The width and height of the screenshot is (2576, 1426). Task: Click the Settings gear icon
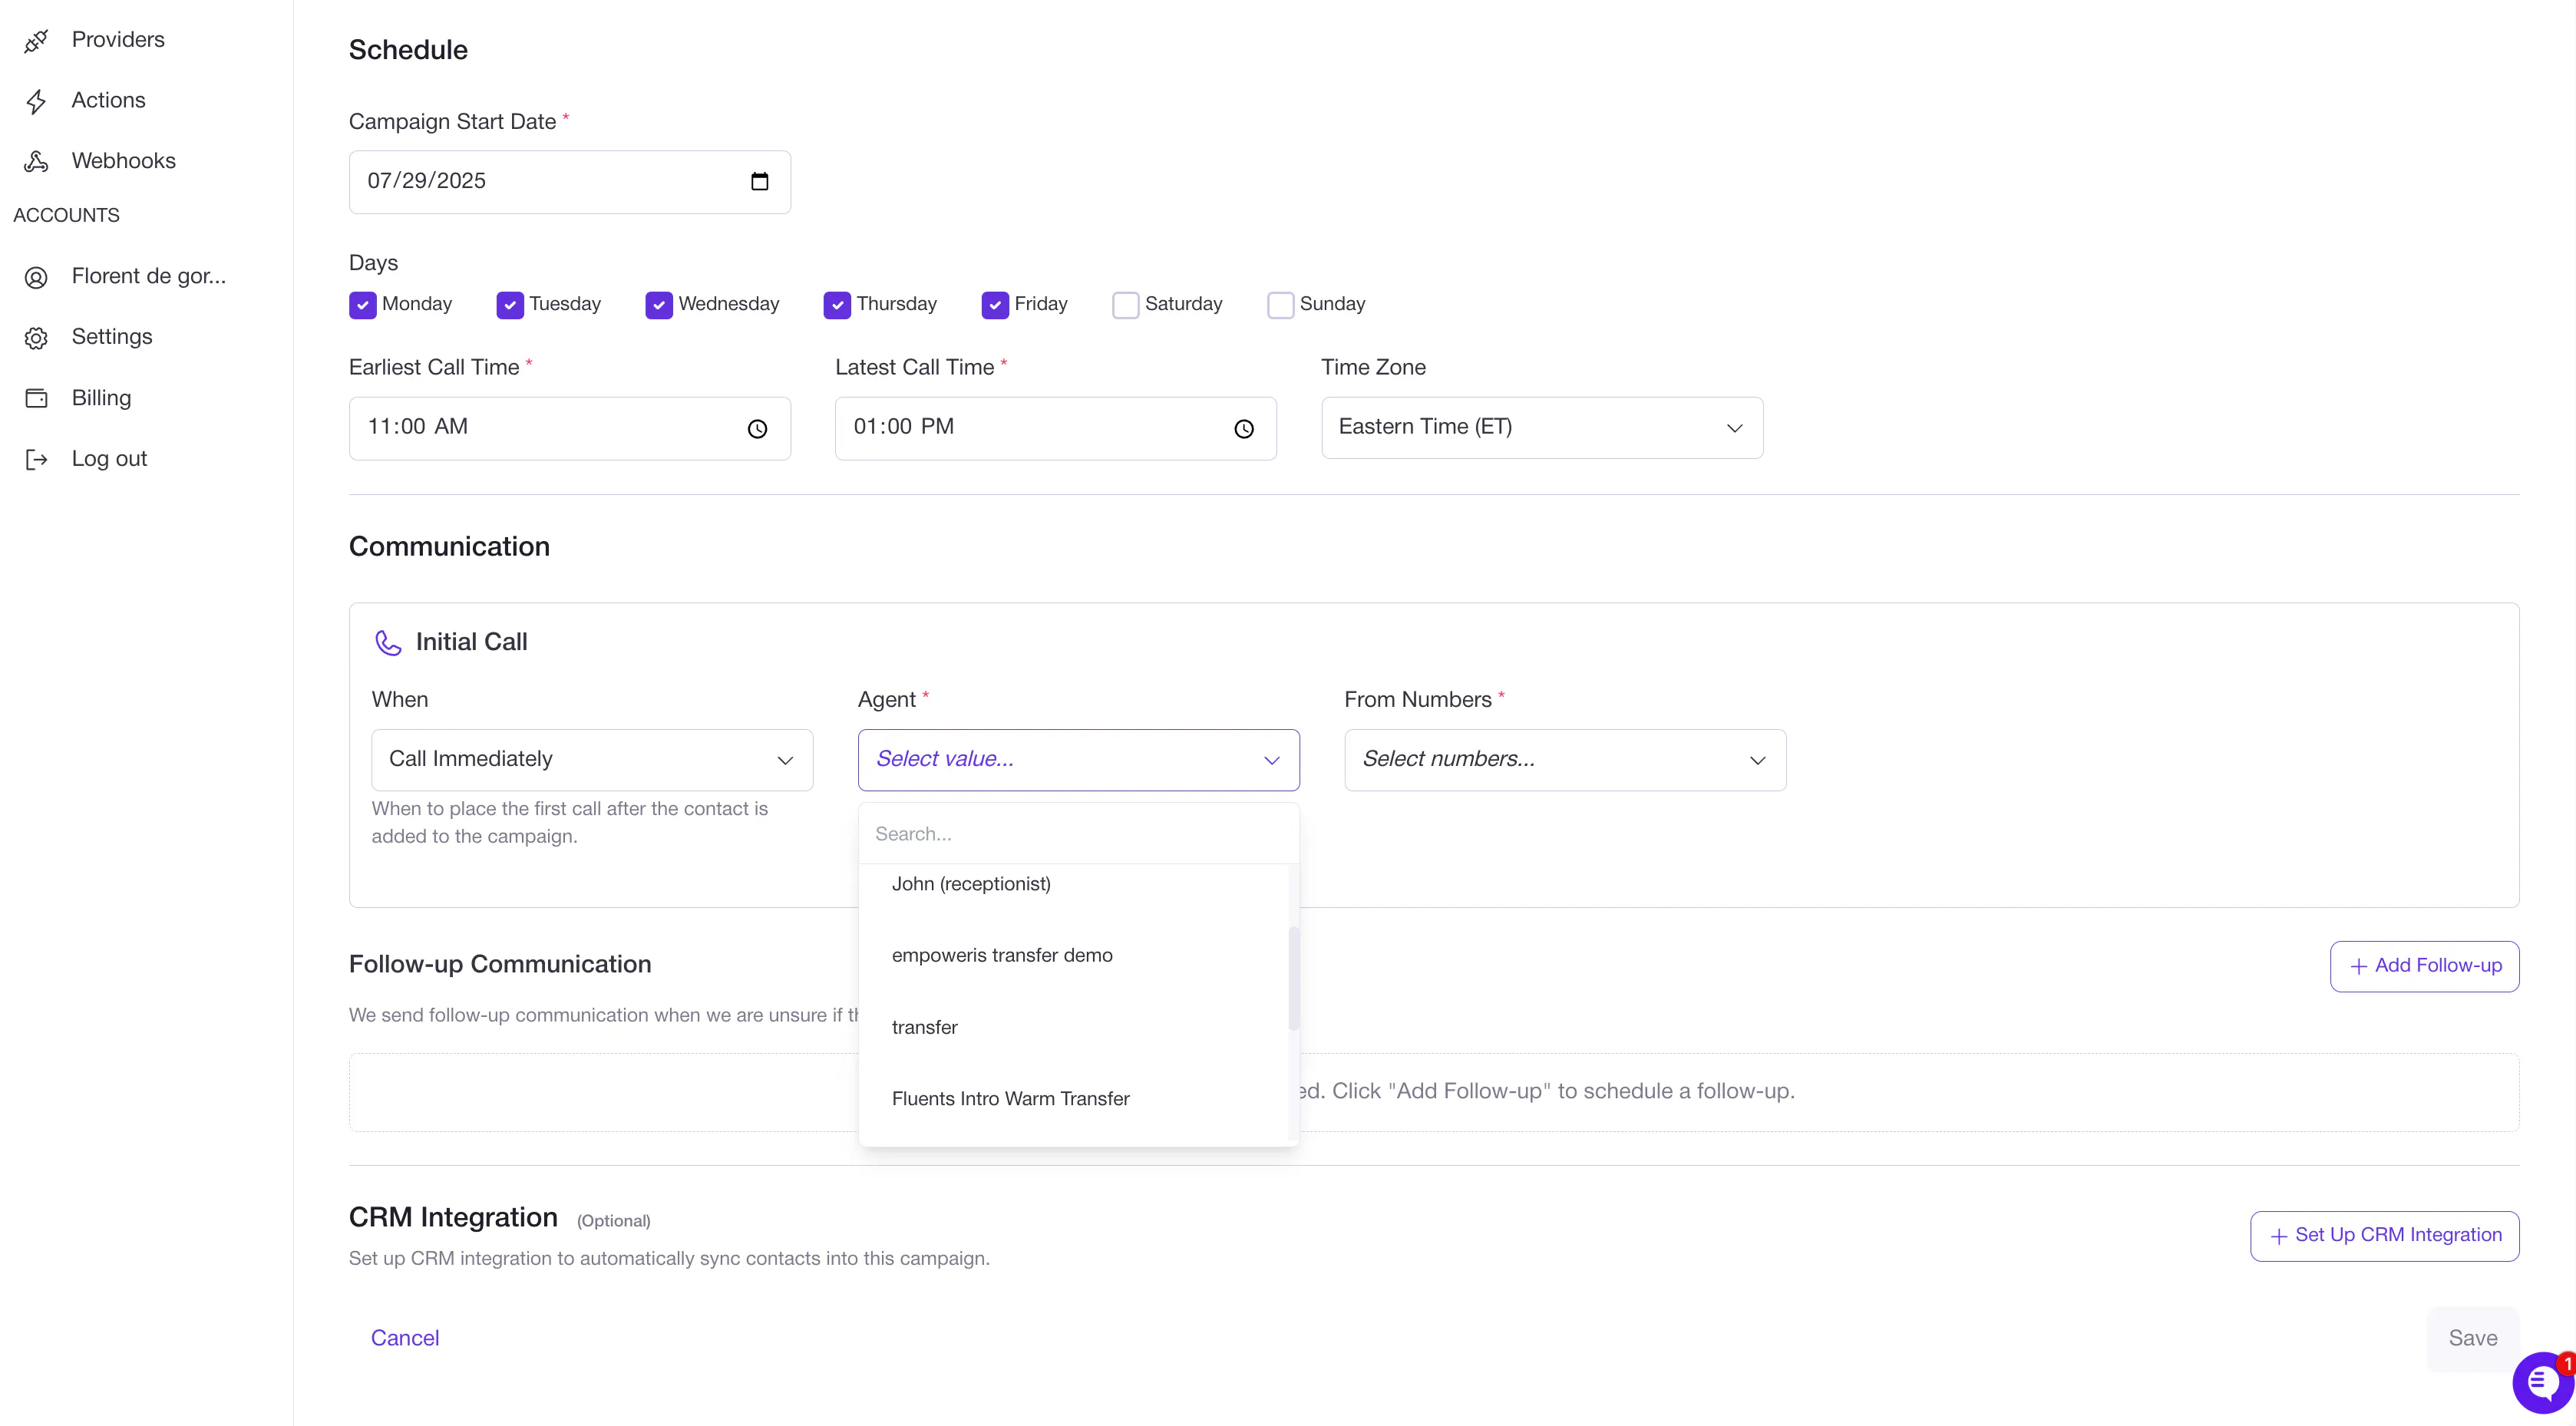point(36,338)
